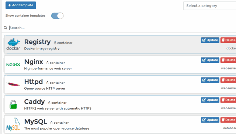Update the Registry template

[210, 40]
